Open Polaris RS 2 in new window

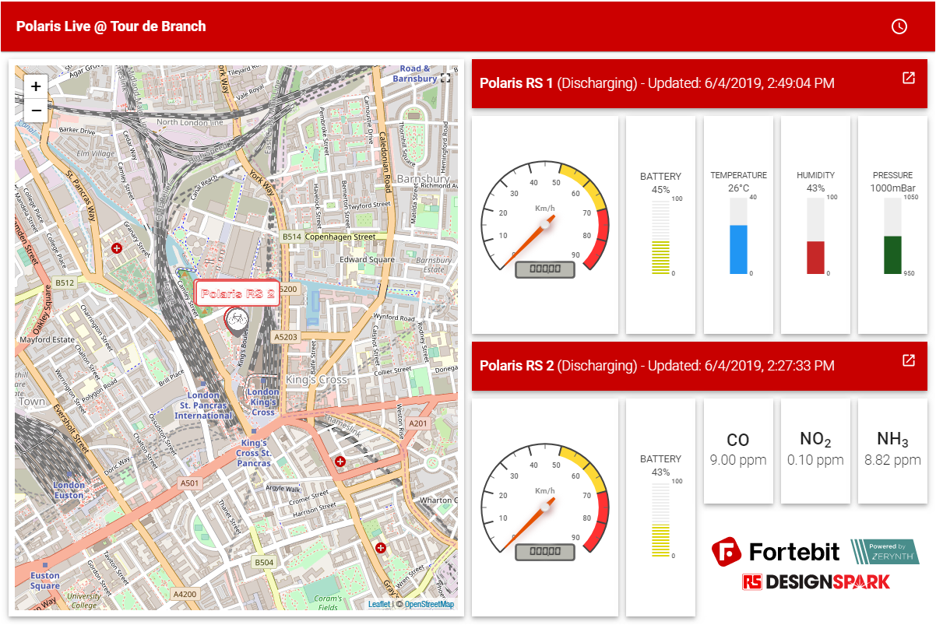[x=908, y=360]
